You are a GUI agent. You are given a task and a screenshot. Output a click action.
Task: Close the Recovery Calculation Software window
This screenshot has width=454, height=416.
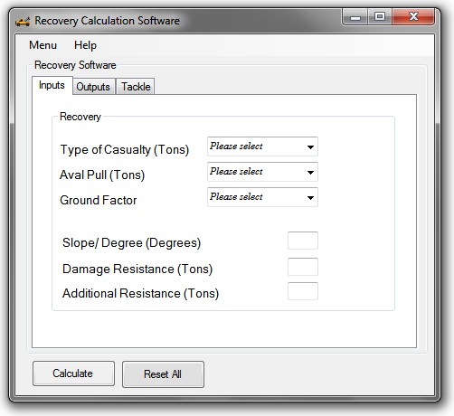(x=413, y=16)
